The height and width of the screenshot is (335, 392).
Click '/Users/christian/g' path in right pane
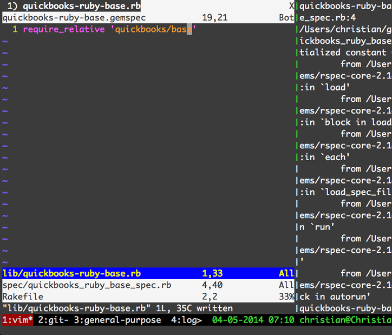coord(345,29)
